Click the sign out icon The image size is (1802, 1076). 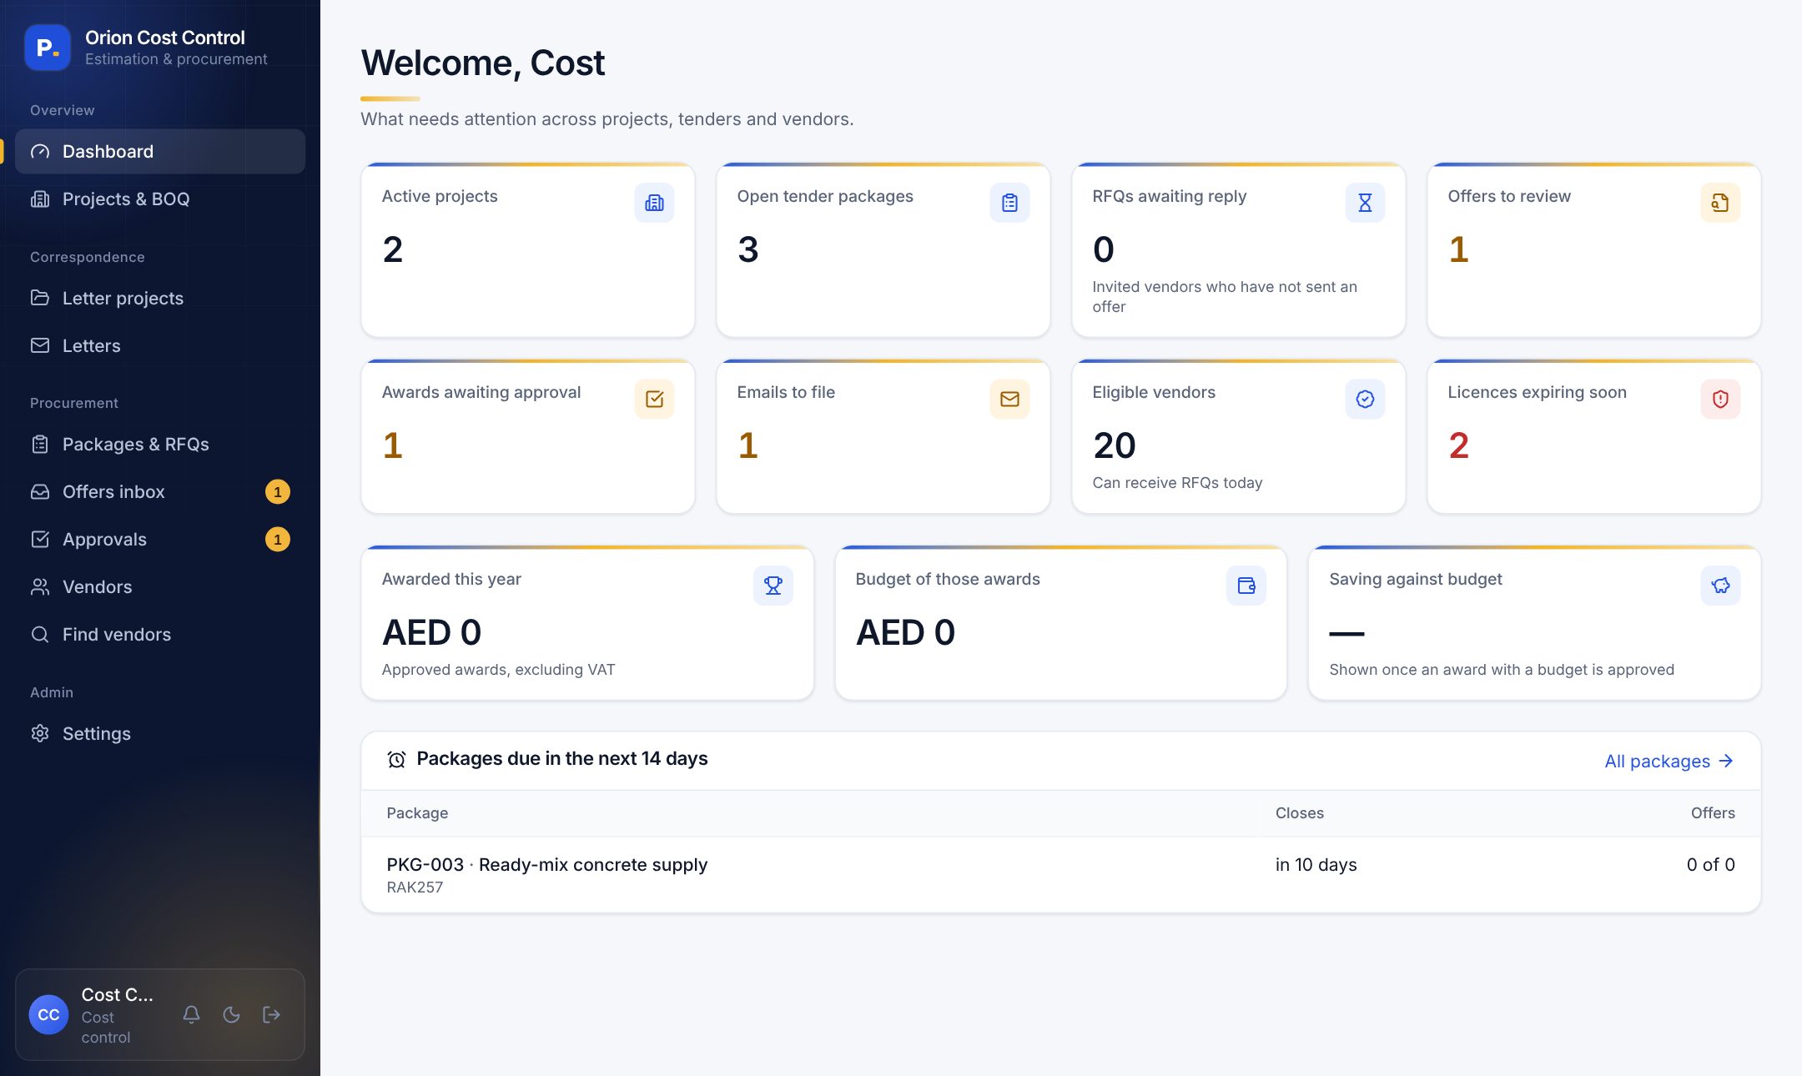[271, 1014]
